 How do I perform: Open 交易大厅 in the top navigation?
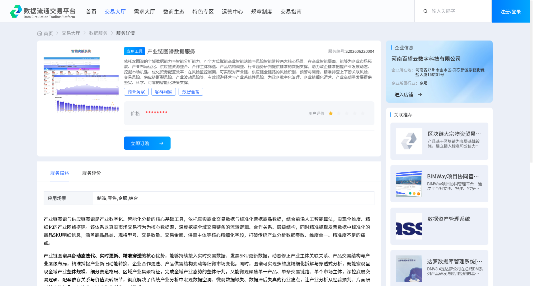115,12
